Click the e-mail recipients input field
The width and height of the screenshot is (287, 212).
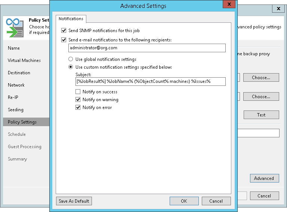pos(146,48)
